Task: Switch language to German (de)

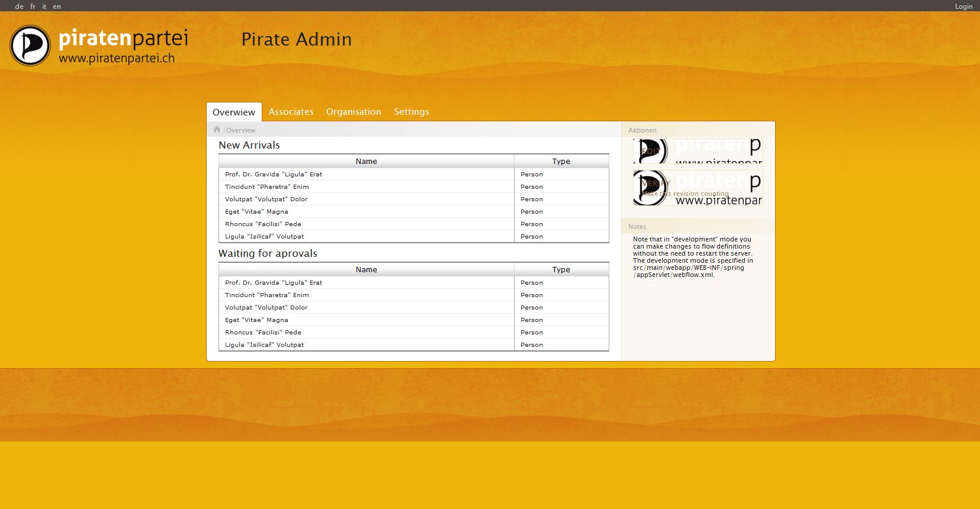Action: [20, 7]
